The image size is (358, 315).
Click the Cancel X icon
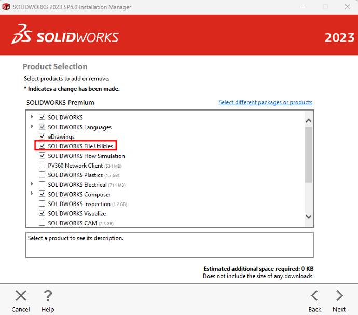click(21, 296)
